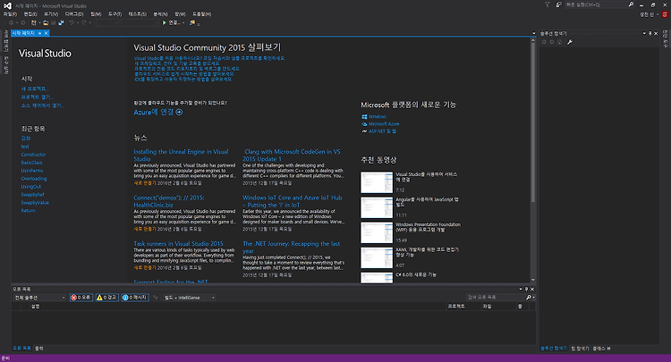This screenshot has height=362, width=671.
Task: Open the Installing the Unreal Engine article
Action: point(181,156)
